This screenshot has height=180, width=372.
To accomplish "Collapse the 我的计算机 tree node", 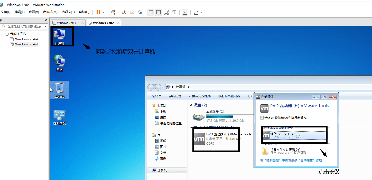I will (x=2, y=34).
